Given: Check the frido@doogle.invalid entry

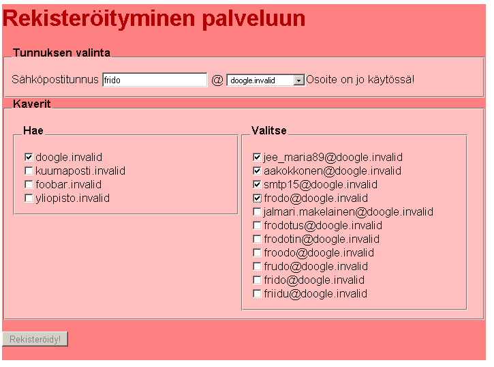Looking at the screenshot, I should tap(257, 280).
